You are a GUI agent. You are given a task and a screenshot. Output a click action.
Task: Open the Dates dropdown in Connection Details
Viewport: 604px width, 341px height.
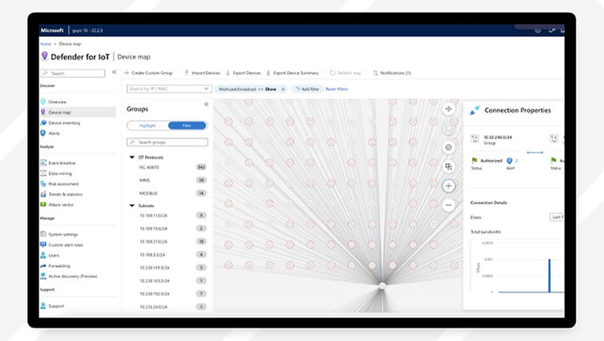pos(557,217)
